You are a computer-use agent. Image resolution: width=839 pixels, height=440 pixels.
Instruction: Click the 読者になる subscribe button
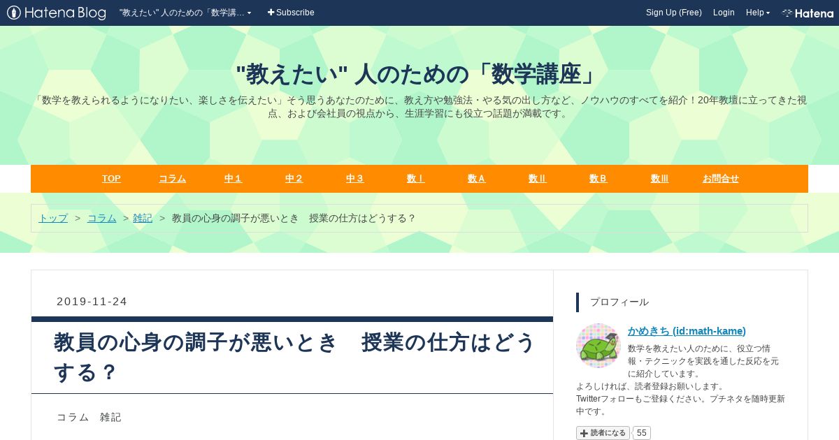(x=603, y=433)
